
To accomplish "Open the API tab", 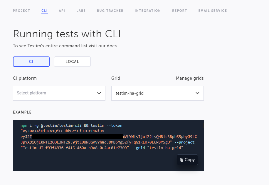I will pos(62,11).
